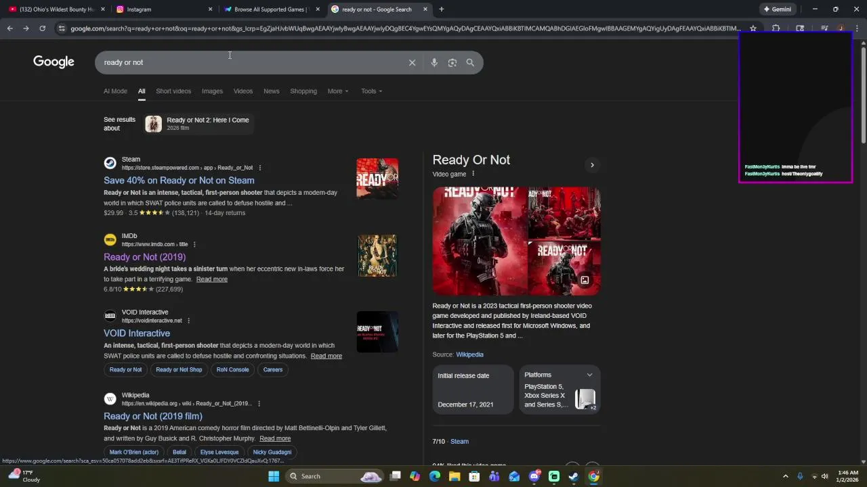
Task: Click the magnifier search button in Google
Action: tap(470, 62)
